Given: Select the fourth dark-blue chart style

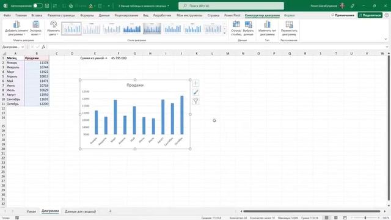Looking at the screenshot, I should pos(132,29).
